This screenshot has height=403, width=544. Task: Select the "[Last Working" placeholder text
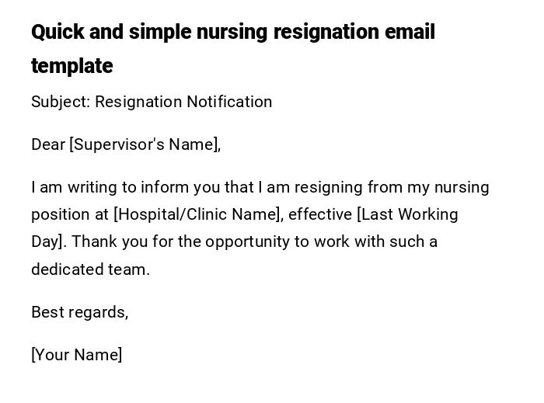pos(407,214)
